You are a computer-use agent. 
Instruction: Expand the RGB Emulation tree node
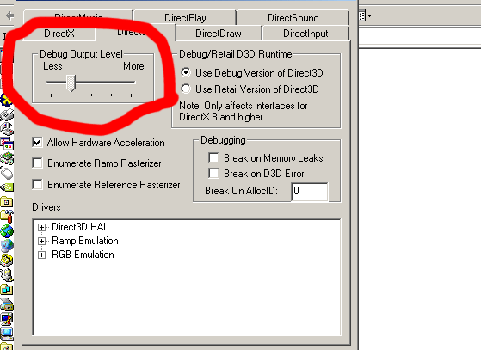click(x=41, y=255)
